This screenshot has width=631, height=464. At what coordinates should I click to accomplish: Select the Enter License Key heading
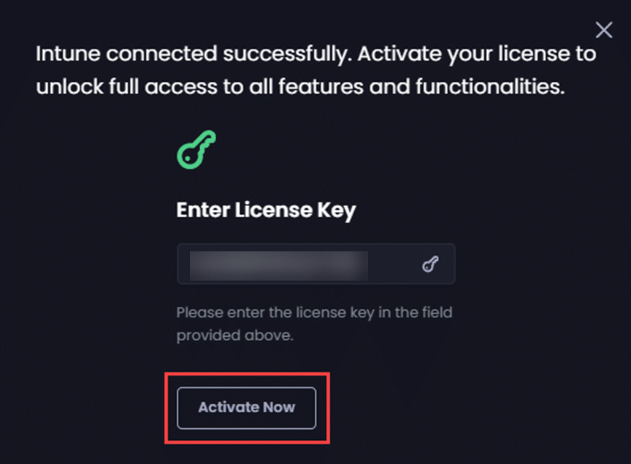click(266, 211)
